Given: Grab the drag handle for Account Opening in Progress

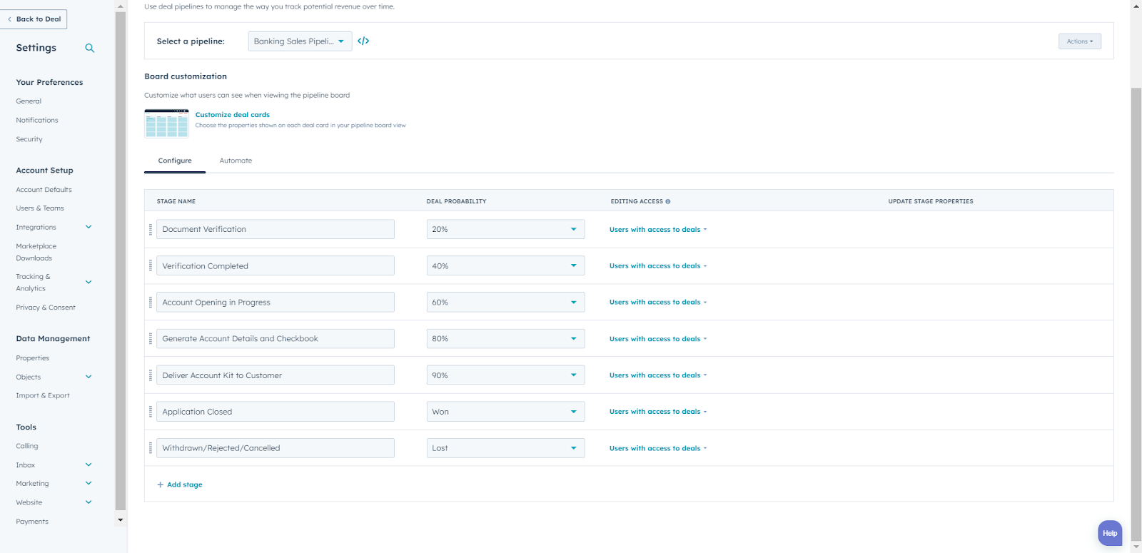Looking at the screenshot, I should 151,302.
